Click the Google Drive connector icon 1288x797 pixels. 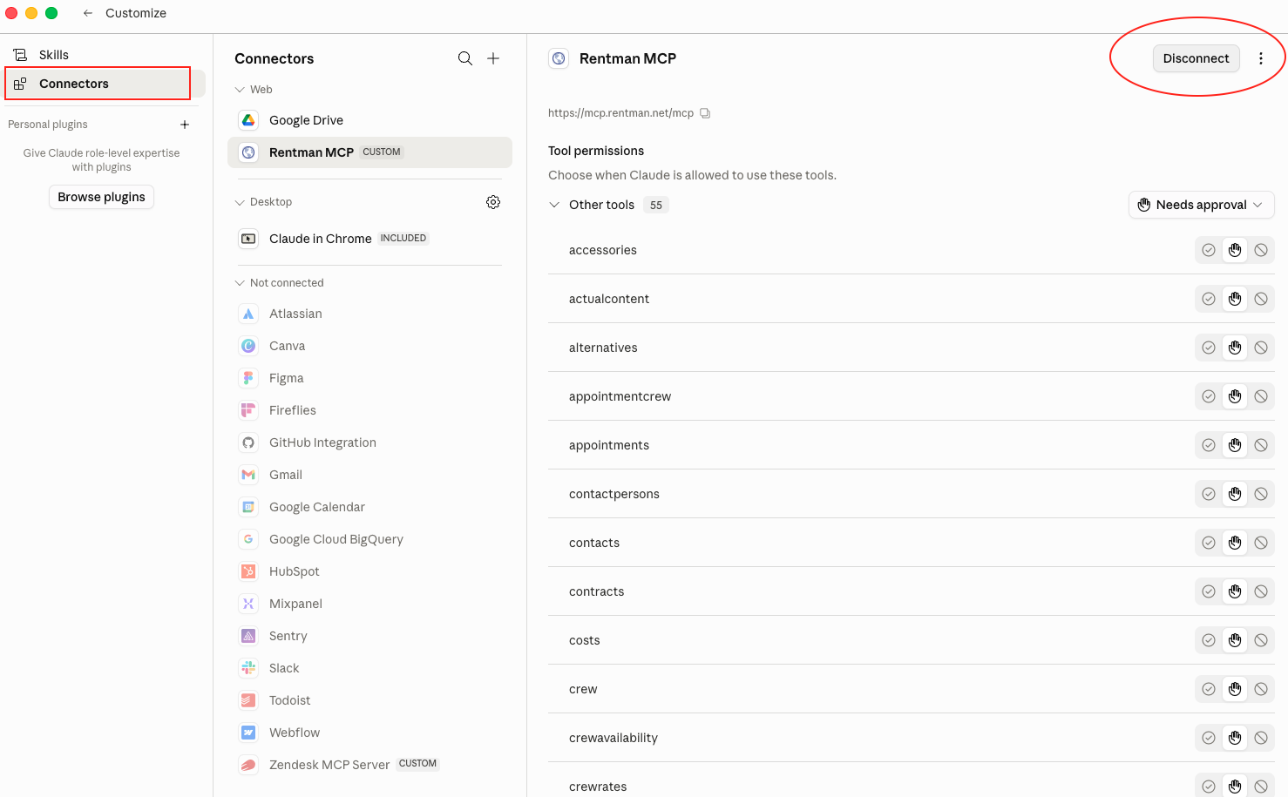(x=248, y=120)
